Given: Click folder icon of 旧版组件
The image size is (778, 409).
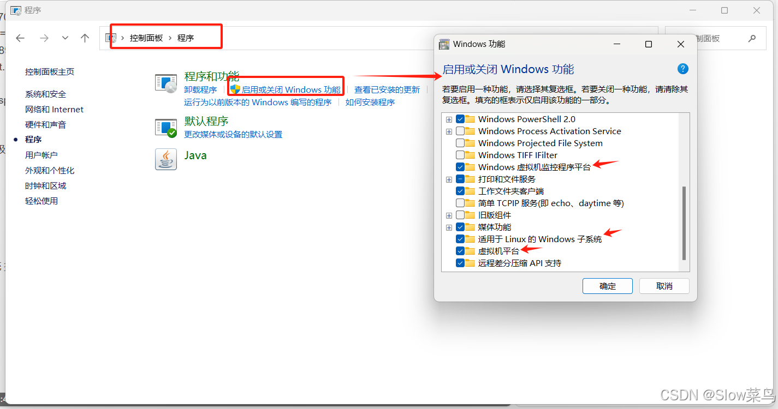Looking at the screenshot, I should click(x=470, y=215).
